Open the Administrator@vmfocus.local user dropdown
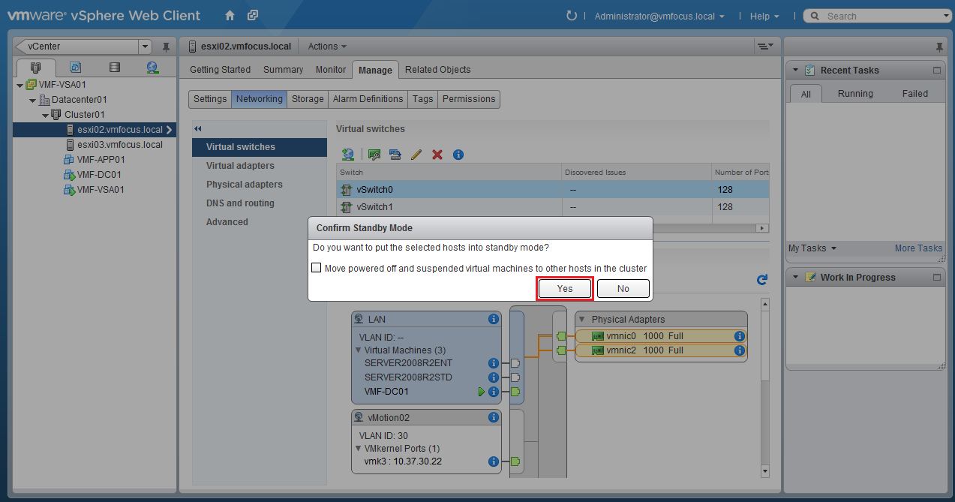 [659, 16]
